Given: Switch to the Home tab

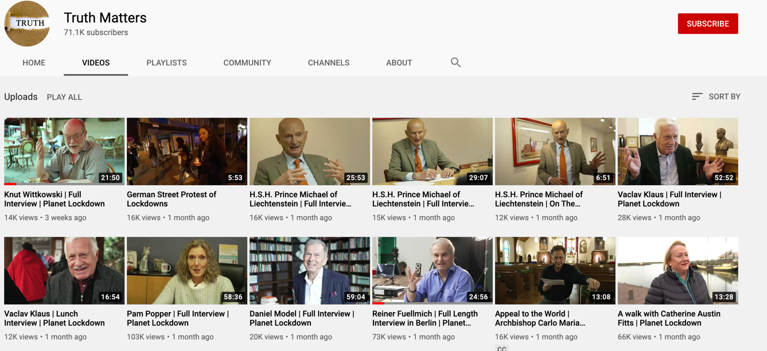Looking at the screenshot, I should tap(34, 63).
